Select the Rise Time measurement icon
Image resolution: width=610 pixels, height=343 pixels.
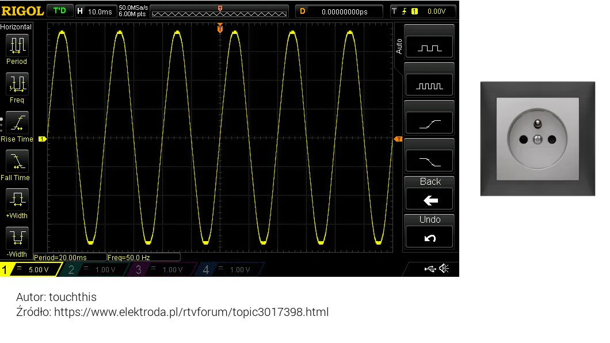[x=17, y=123]
